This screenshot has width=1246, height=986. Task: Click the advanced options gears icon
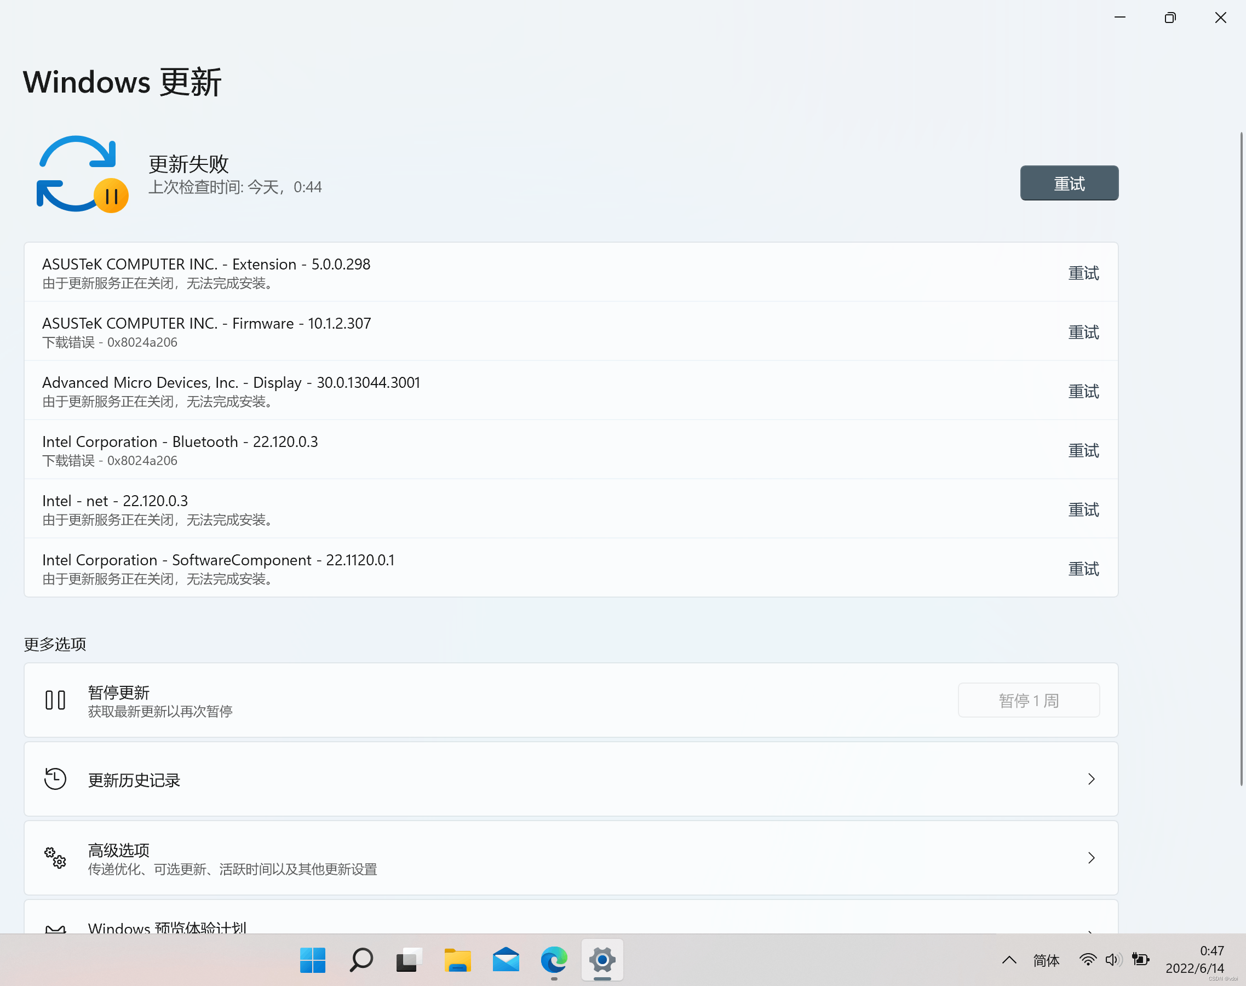tap(55, 858)
